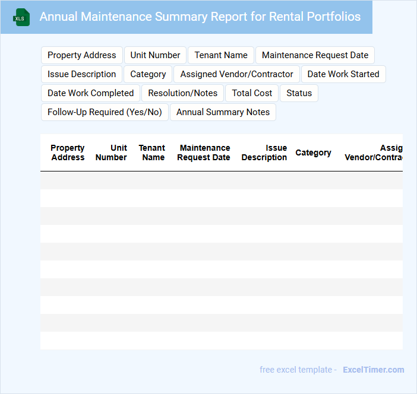This screenshot has width=417, height=394.
Task: Click the Issue Description tag
Action: click(x=82, y=74)
